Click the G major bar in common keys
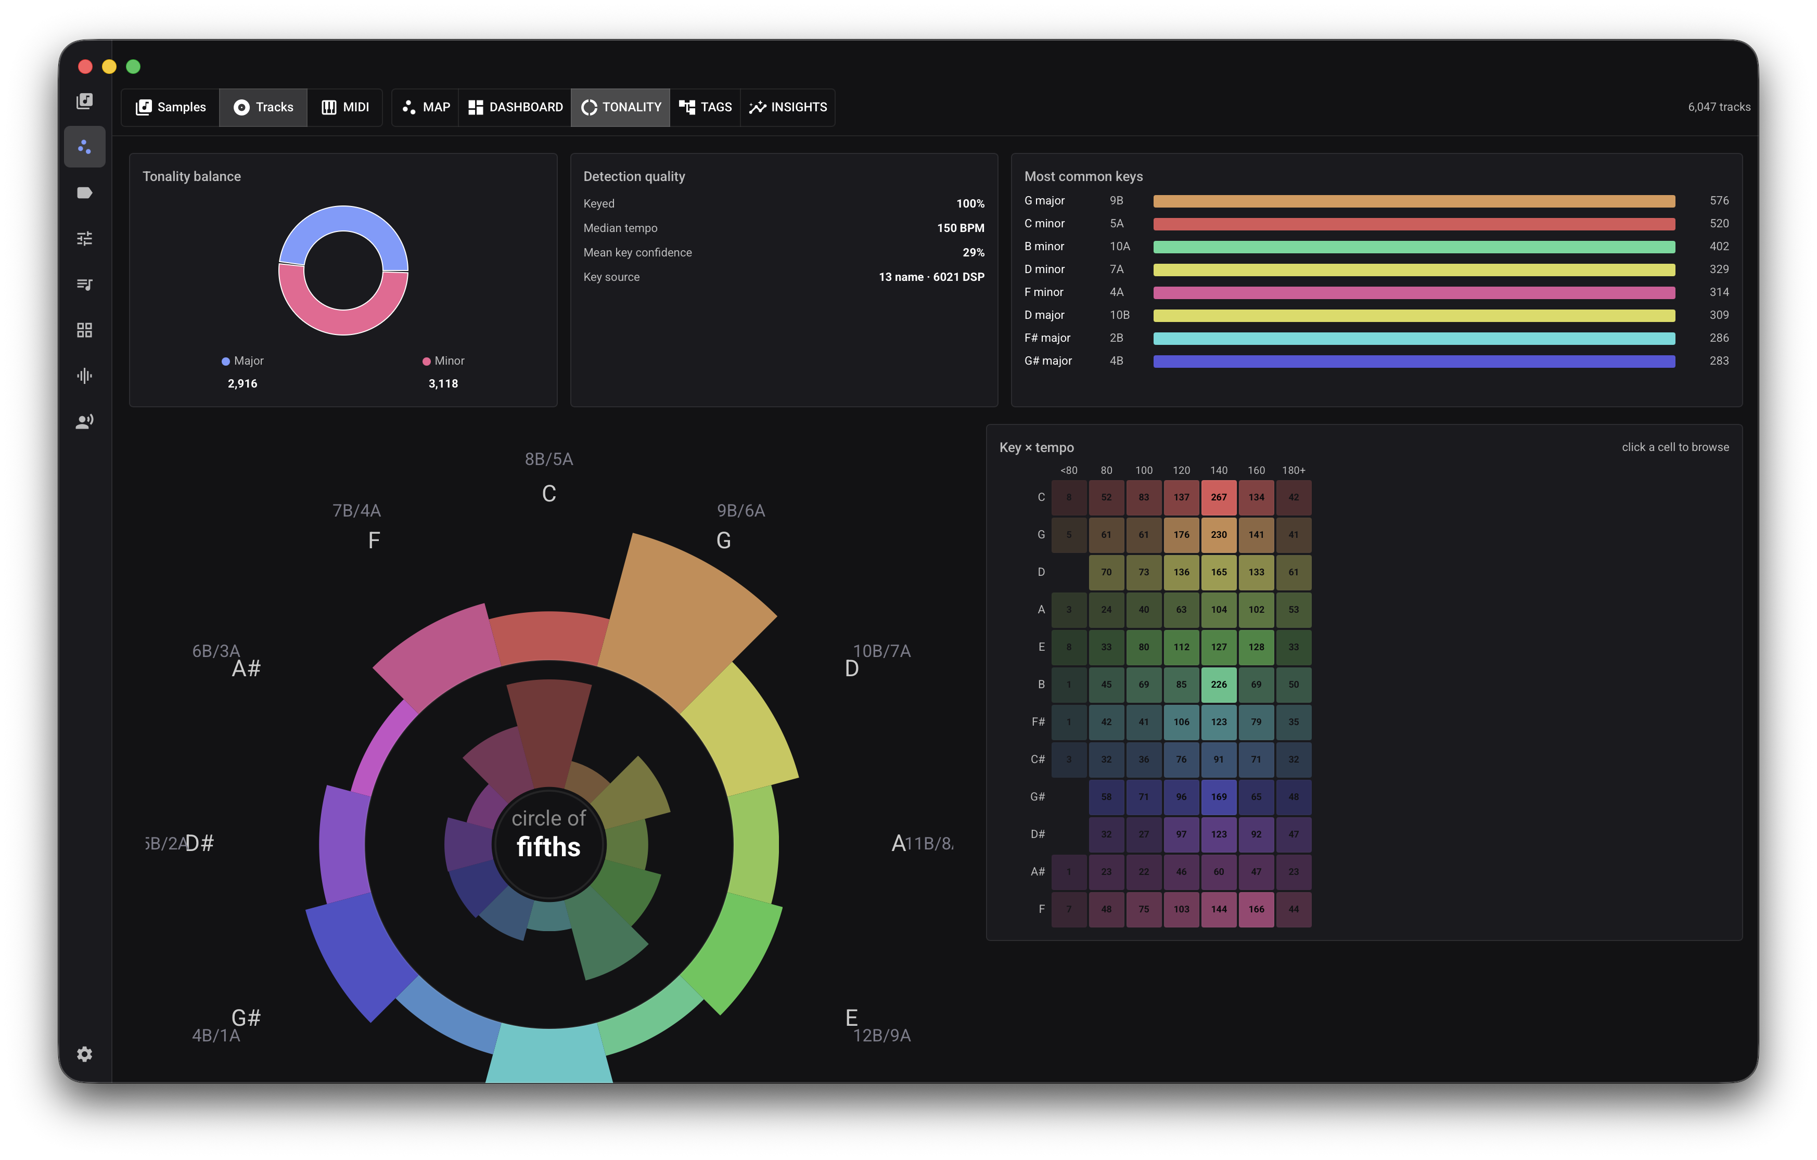The width and height of the screenshot is (1817, 1160). coord(1413,201)
